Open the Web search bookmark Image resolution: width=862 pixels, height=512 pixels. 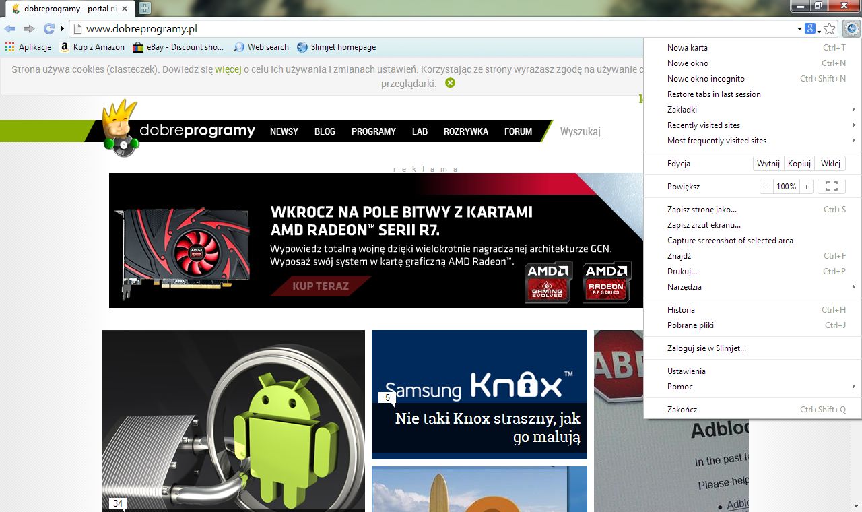click(261, 47)
